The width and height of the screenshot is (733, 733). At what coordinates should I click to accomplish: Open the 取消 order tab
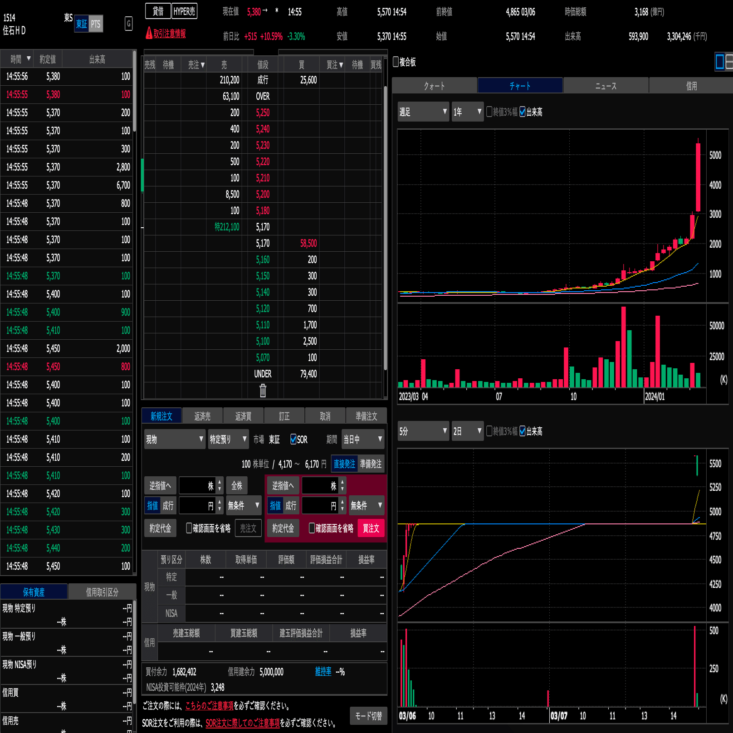(325, 415)
